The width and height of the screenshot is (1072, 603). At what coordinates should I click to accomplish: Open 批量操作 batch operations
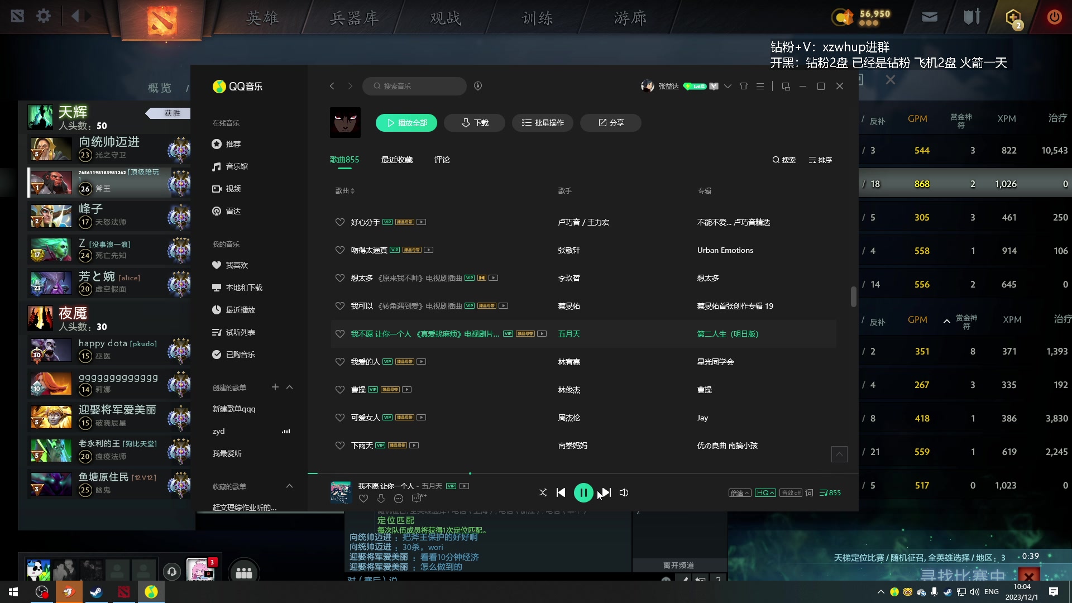[543, 123]
